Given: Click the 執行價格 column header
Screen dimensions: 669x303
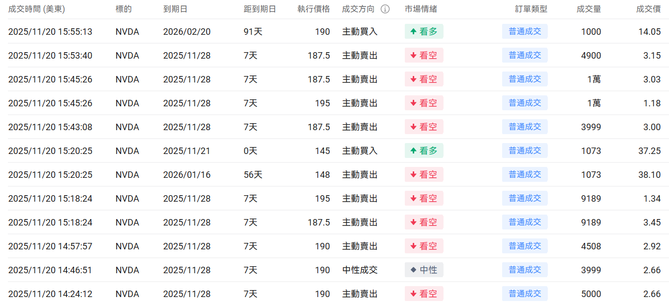Looking at the screenshot, I should pyautogui.click(x=313, y=9).
